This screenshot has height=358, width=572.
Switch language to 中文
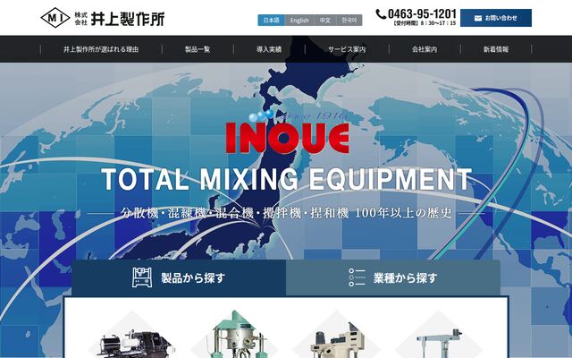(324, 21)
